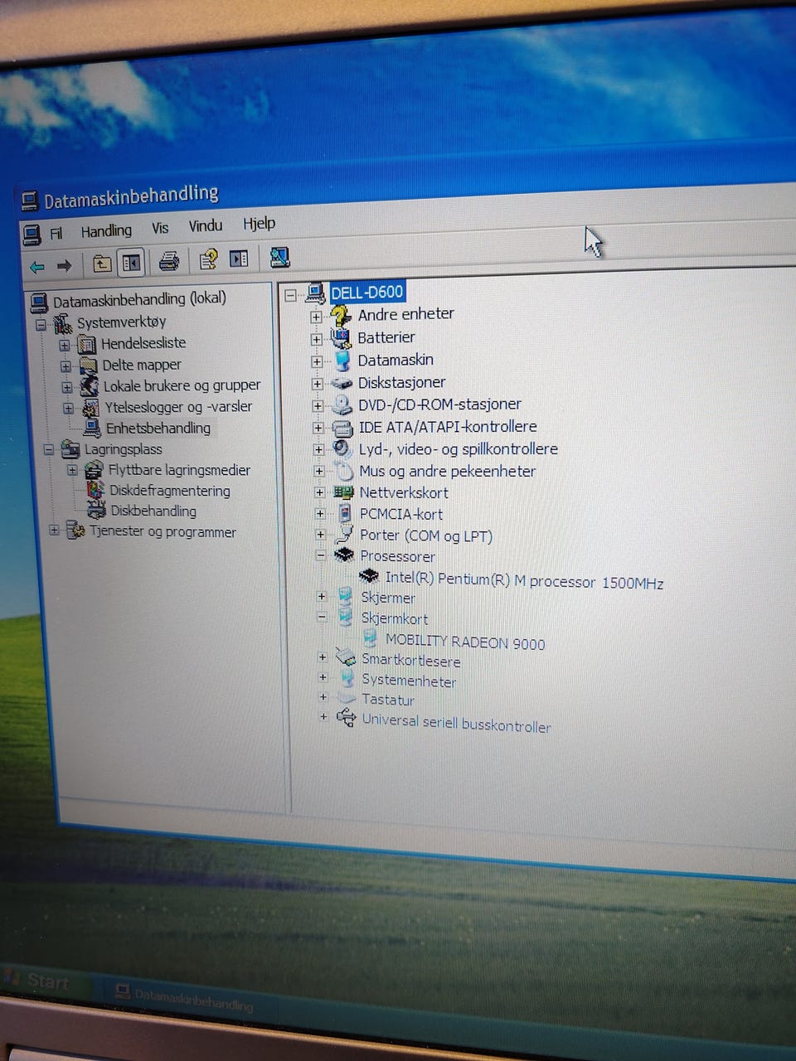Click the Forward arrow toolbar icon
796x1061 pixels.
pyautogui.click(x=64, y=266)
